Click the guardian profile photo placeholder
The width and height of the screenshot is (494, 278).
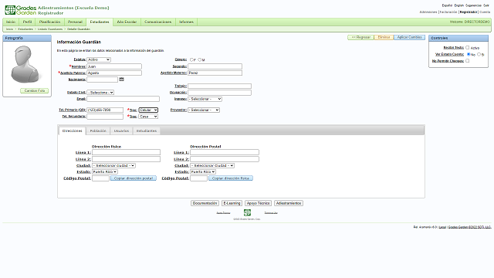coord(25,64)
